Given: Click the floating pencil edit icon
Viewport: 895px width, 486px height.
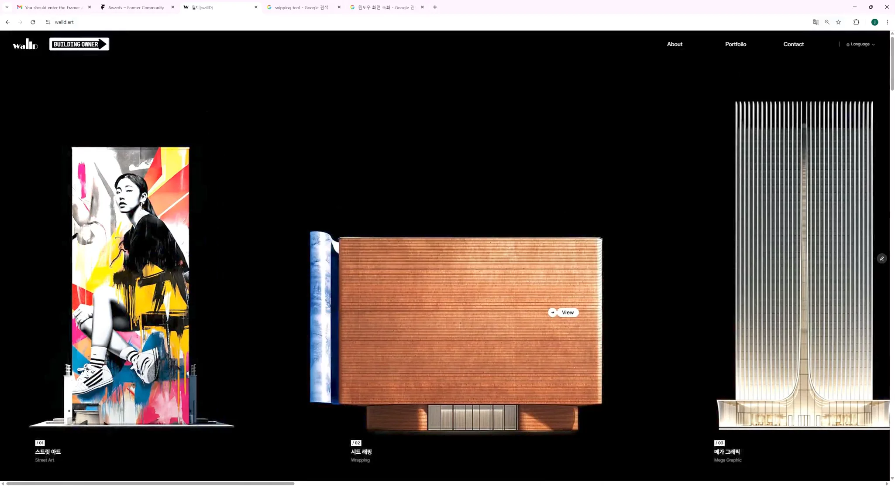Looking at the screenshot, I should coord(882,259).
